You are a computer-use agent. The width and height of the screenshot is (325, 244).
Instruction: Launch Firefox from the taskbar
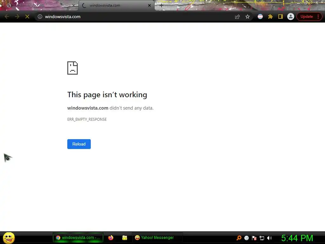[x=111, y=238]
